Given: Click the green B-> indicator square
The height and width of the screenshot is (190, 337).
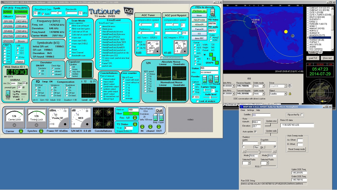Looking at the screenshot, I should 214,59.
